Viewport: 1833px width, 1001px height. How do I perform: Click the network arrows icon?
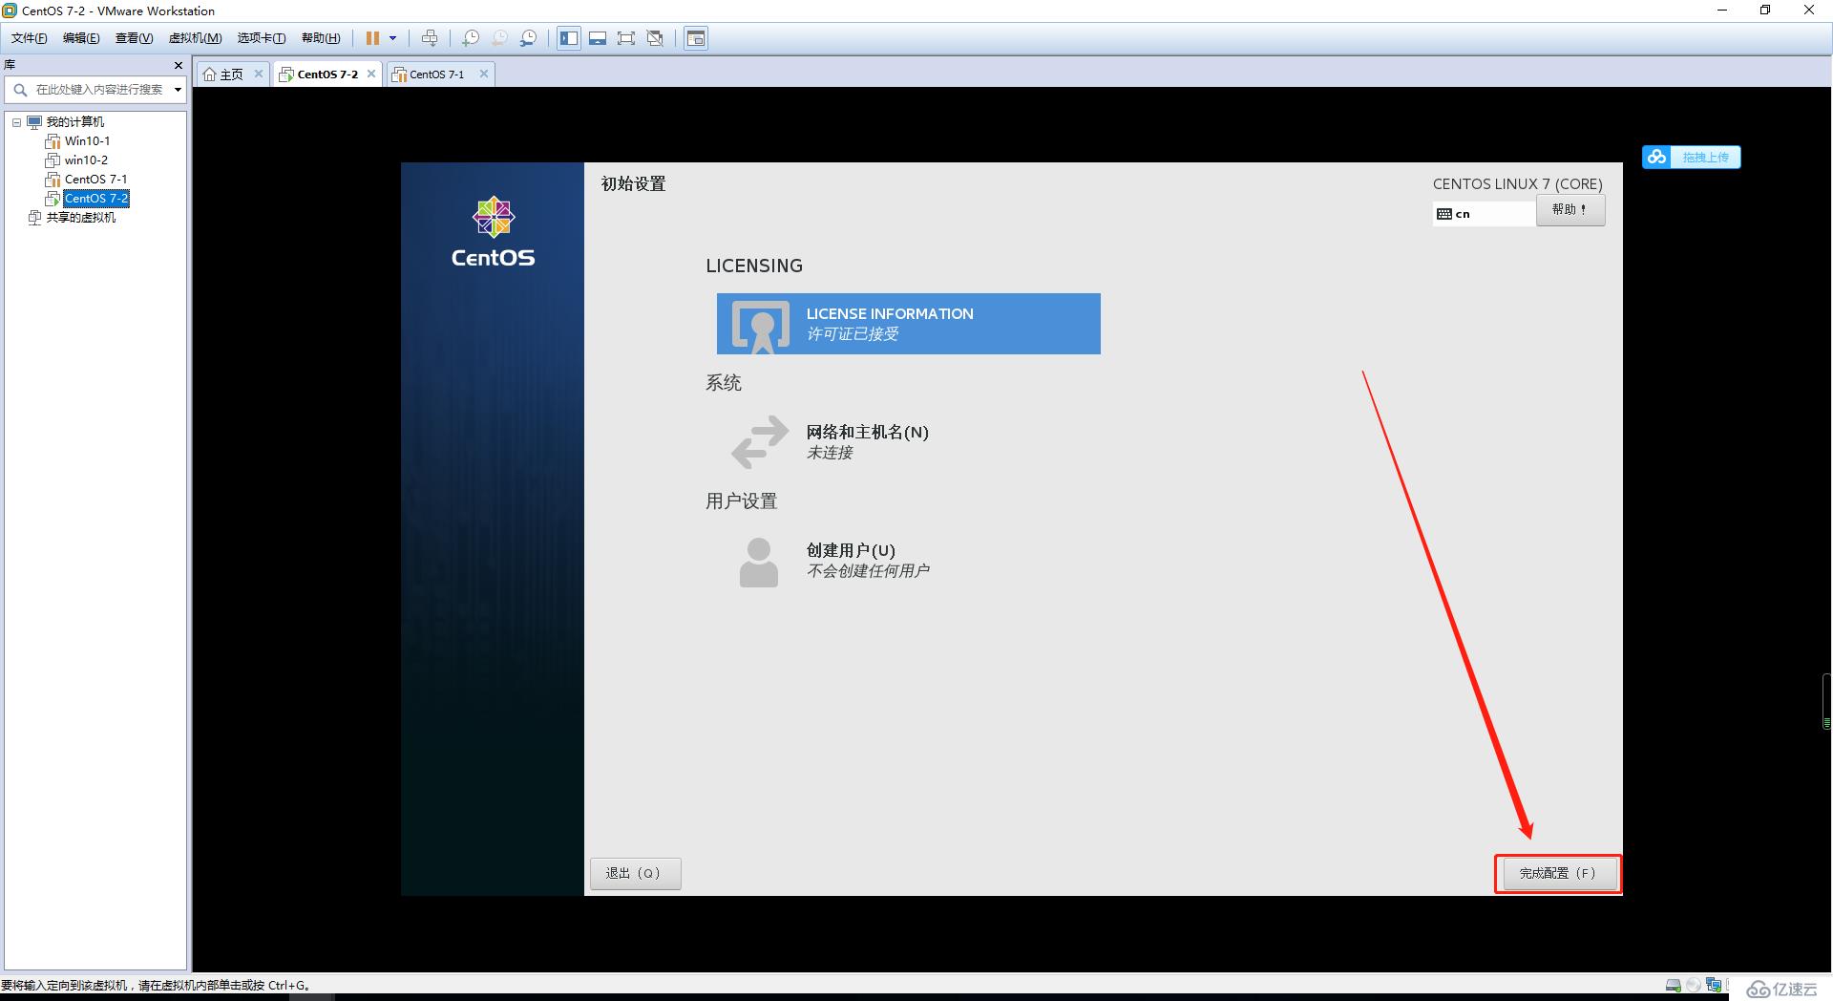pyautogui.click(x=760, y=441)
